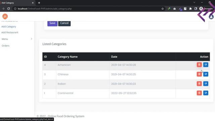
Task: Open the camera extension icon
Action: pos(174,9)
